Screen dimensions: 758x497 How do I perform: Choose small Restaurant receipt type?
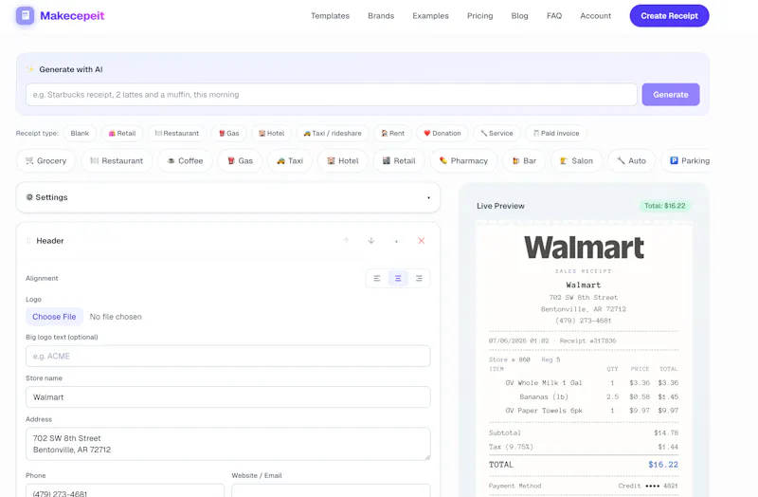coord(177,133)
